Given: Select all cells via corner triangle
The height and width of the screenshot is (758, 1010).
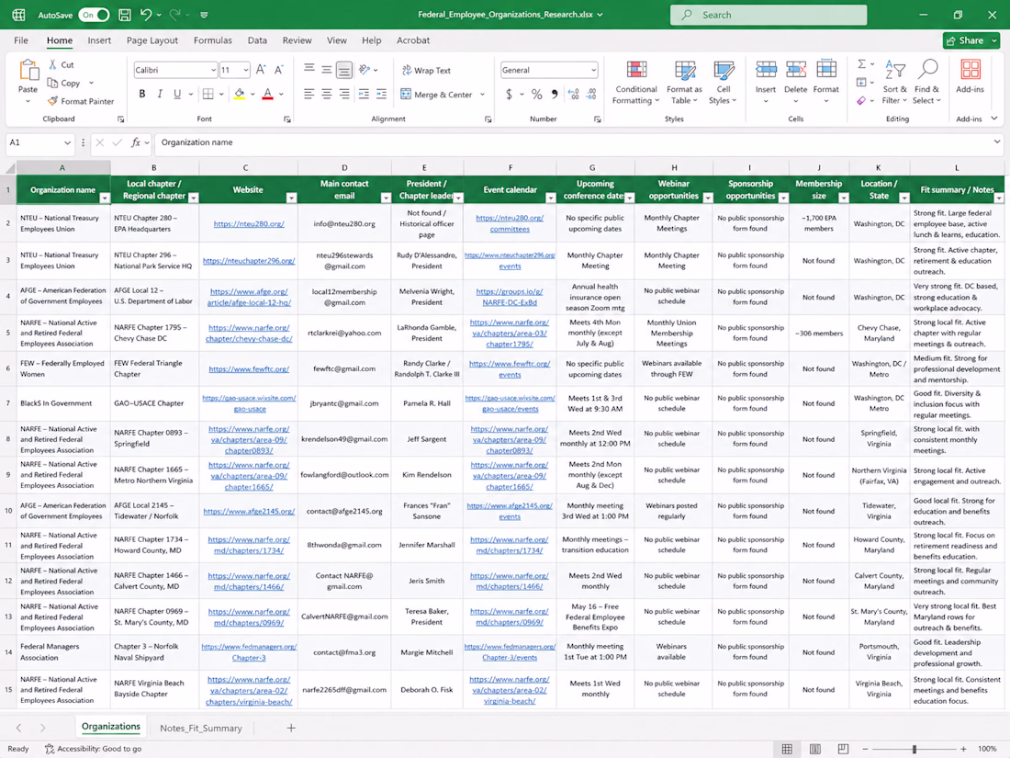Looking at the screenshot, I should tap(10, 168).
